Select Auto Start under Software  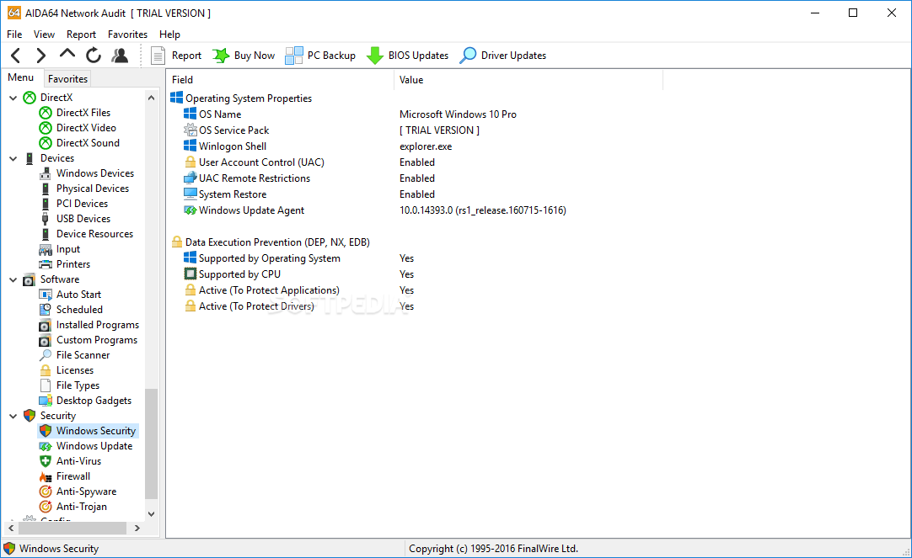tap(70, 295)
